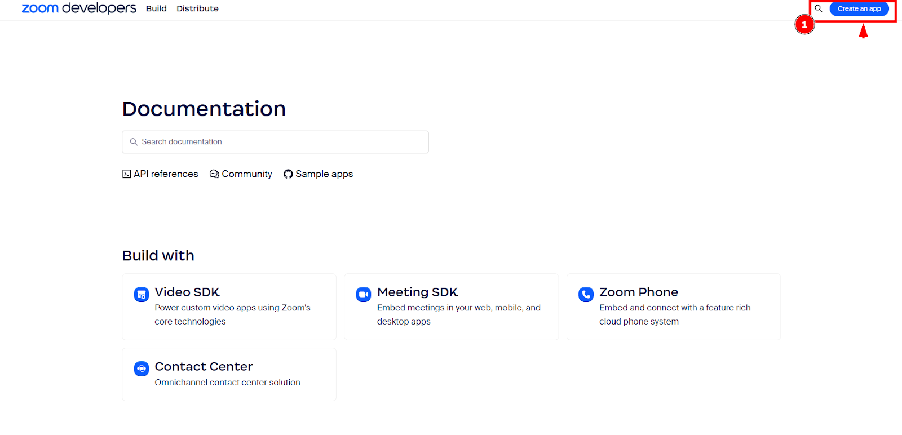
Task: Click 'Embed and connect with a feature rich' description
Action: [675, 308]
